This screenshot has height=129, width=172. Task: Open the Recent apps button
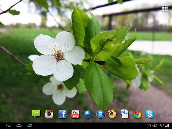point(30,126)
